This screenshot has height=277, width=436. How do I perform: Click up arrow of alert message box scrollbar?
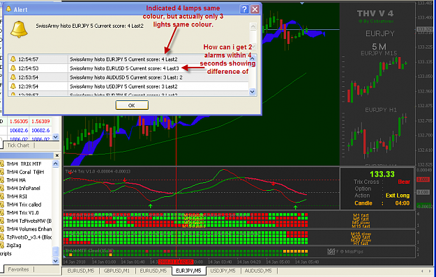tap(253, 26)
